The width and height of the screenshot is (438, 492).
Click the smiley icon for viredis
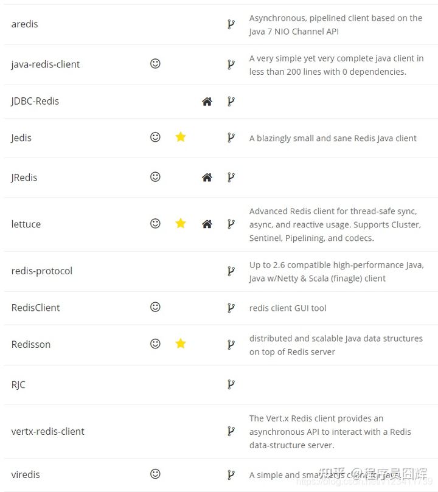(x=155, y=474)
